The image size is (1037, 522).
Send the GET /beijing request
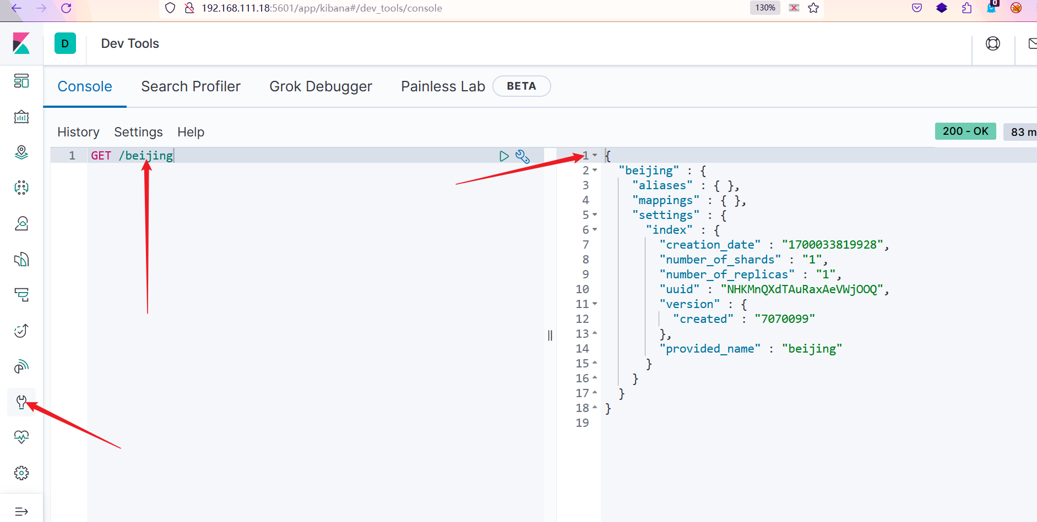(504, 156)
